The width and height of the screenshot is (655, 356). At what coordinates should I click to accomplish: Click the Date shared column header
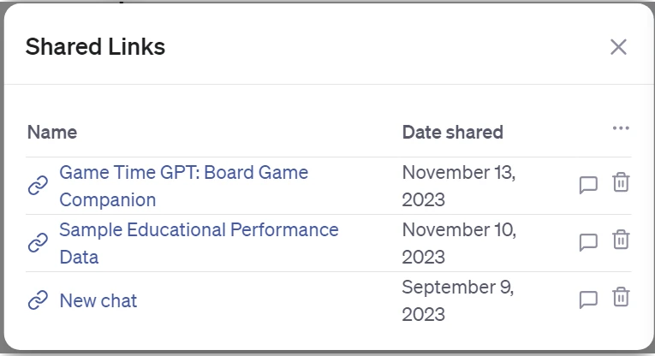(452, 133)
